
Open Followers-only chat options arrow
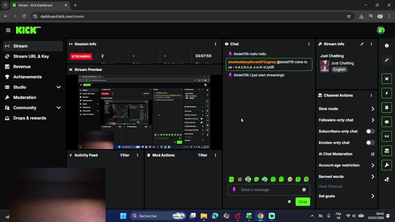tap(373, 120)
